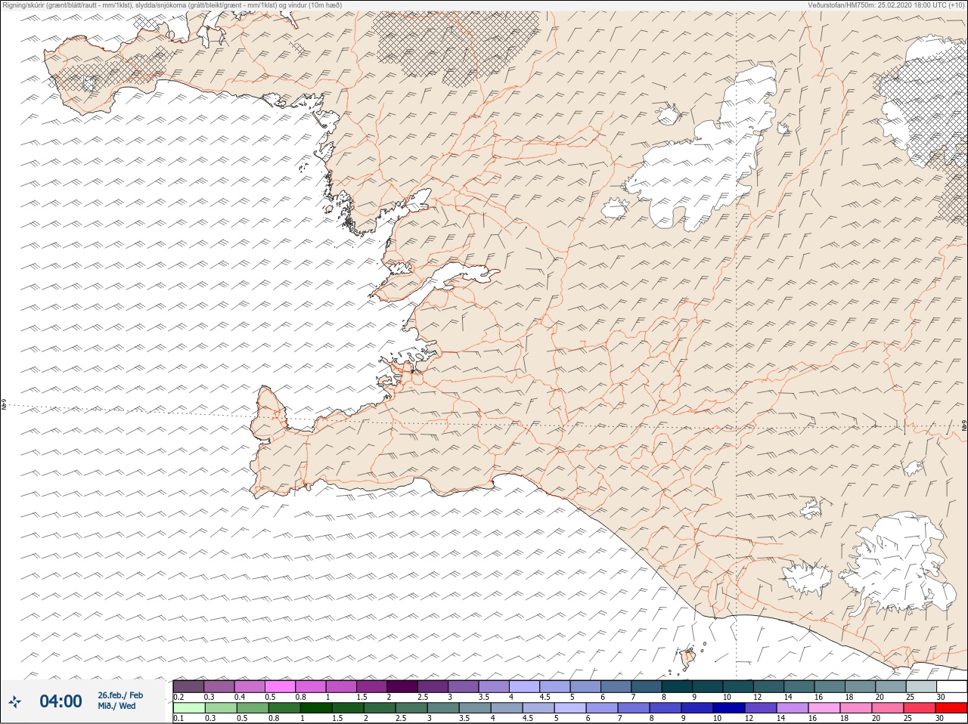
Task: Click the value '0.1' under the lower legend row
Action: click(178, 719)
